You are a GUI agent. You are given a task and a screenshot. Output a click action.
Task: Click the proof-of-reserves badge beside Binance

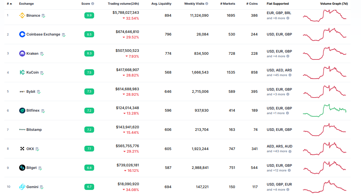(x=43, y=16)
